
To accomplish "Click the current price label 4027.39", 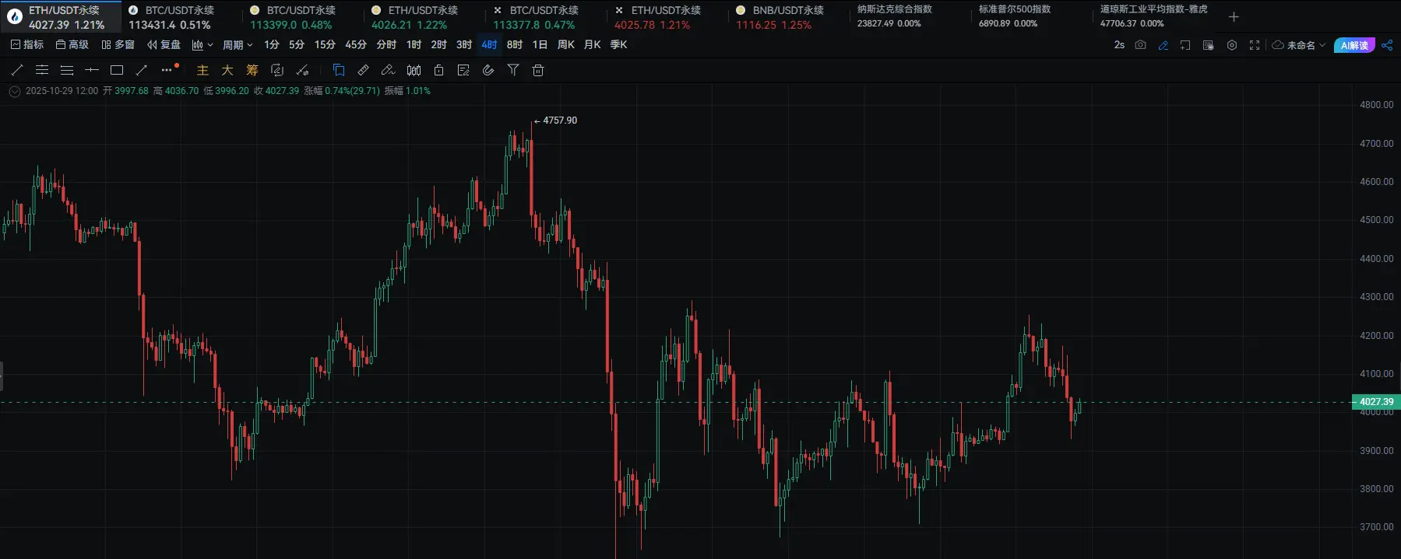I will click(x=1376, y=402).
